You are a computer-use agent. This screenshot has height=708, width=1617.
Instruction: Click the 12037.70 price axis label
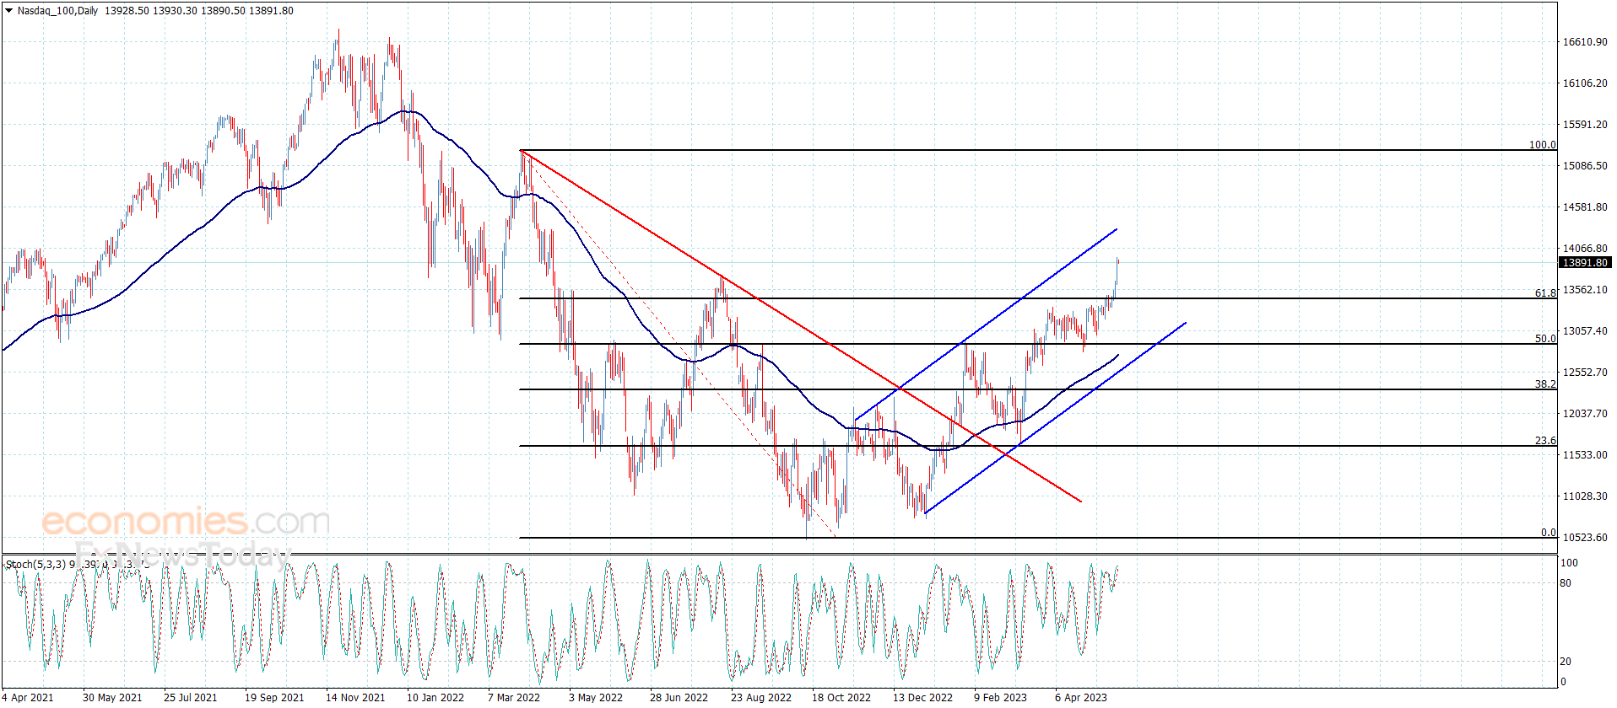coord(1585,414)
